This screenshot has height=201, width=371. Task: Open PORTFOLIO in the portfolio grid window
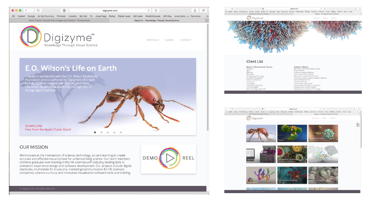point(315,118)
